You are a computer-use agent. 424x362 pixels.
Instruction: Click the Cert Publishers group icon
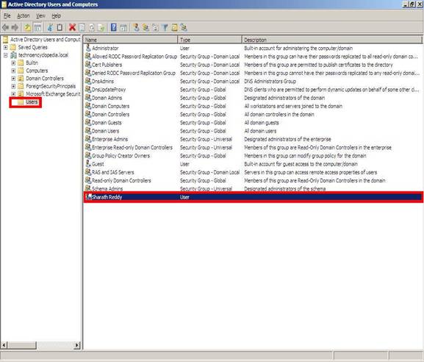coord(88,65)
